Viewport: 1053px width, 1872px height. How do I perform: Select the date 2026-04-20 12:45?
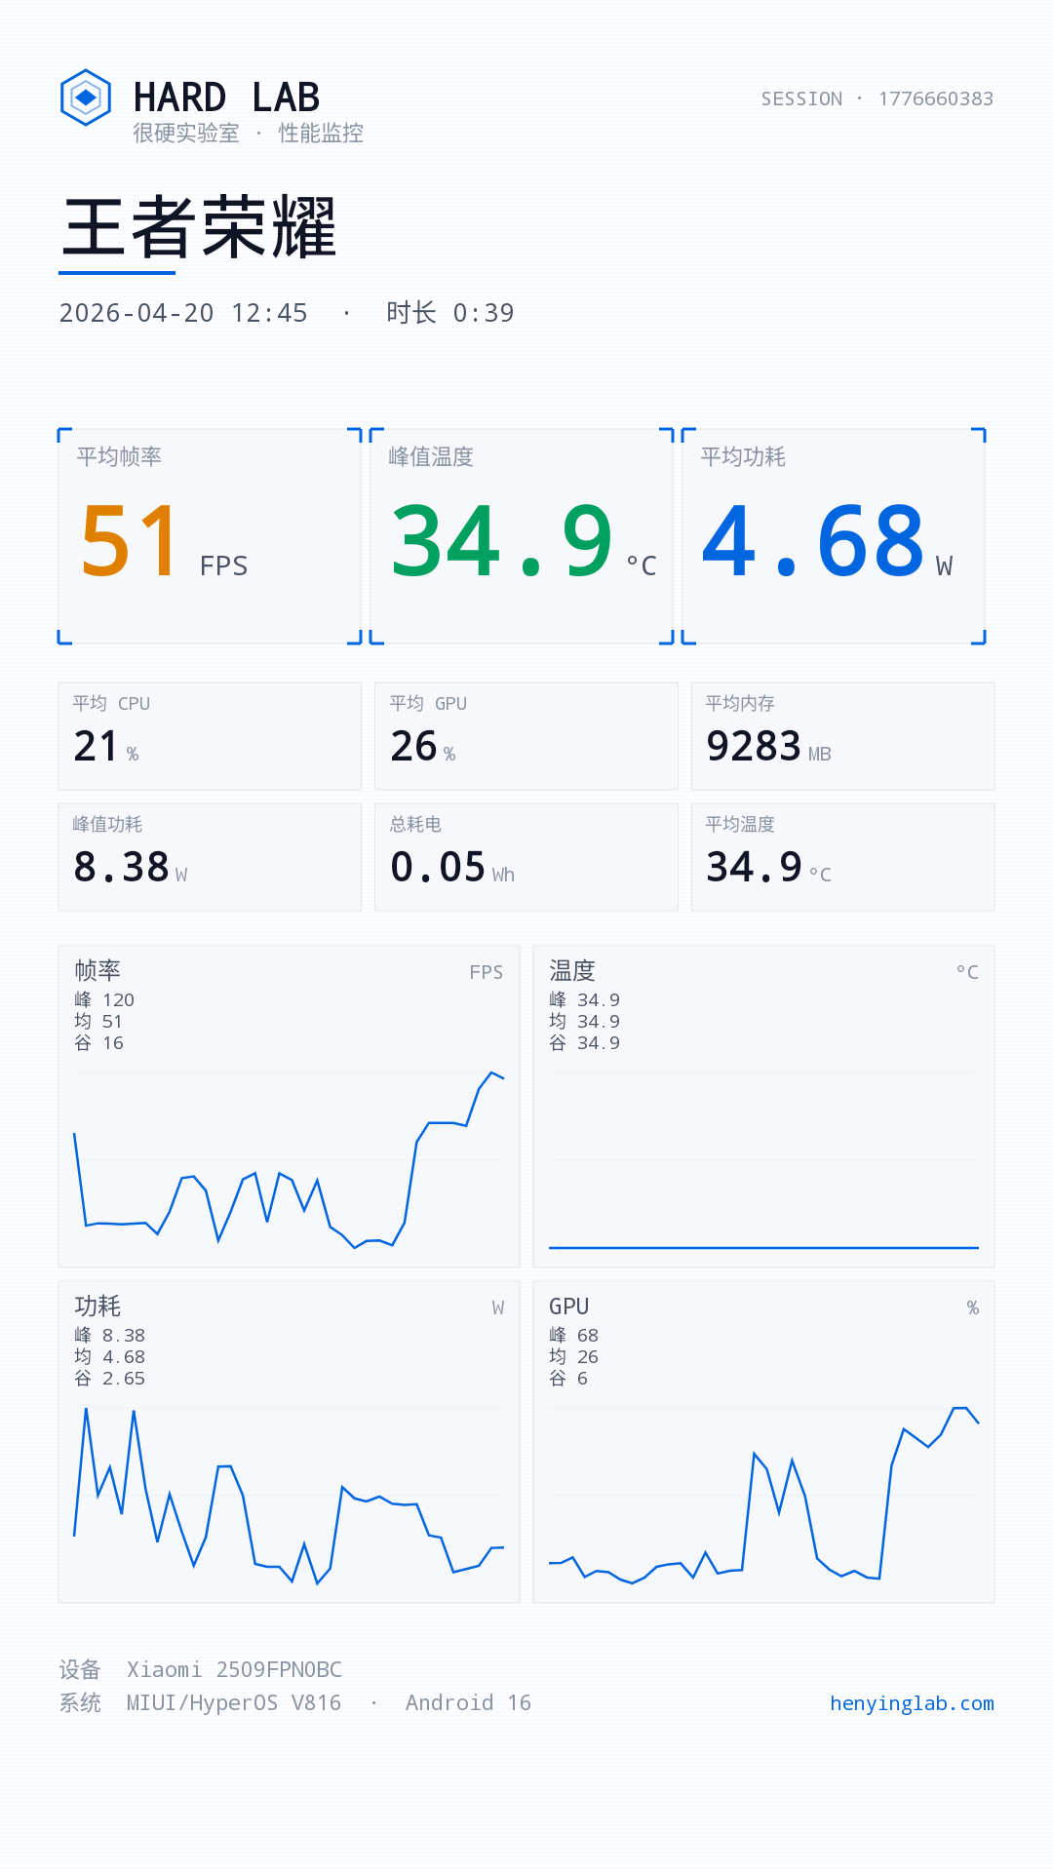click(183, 313)
